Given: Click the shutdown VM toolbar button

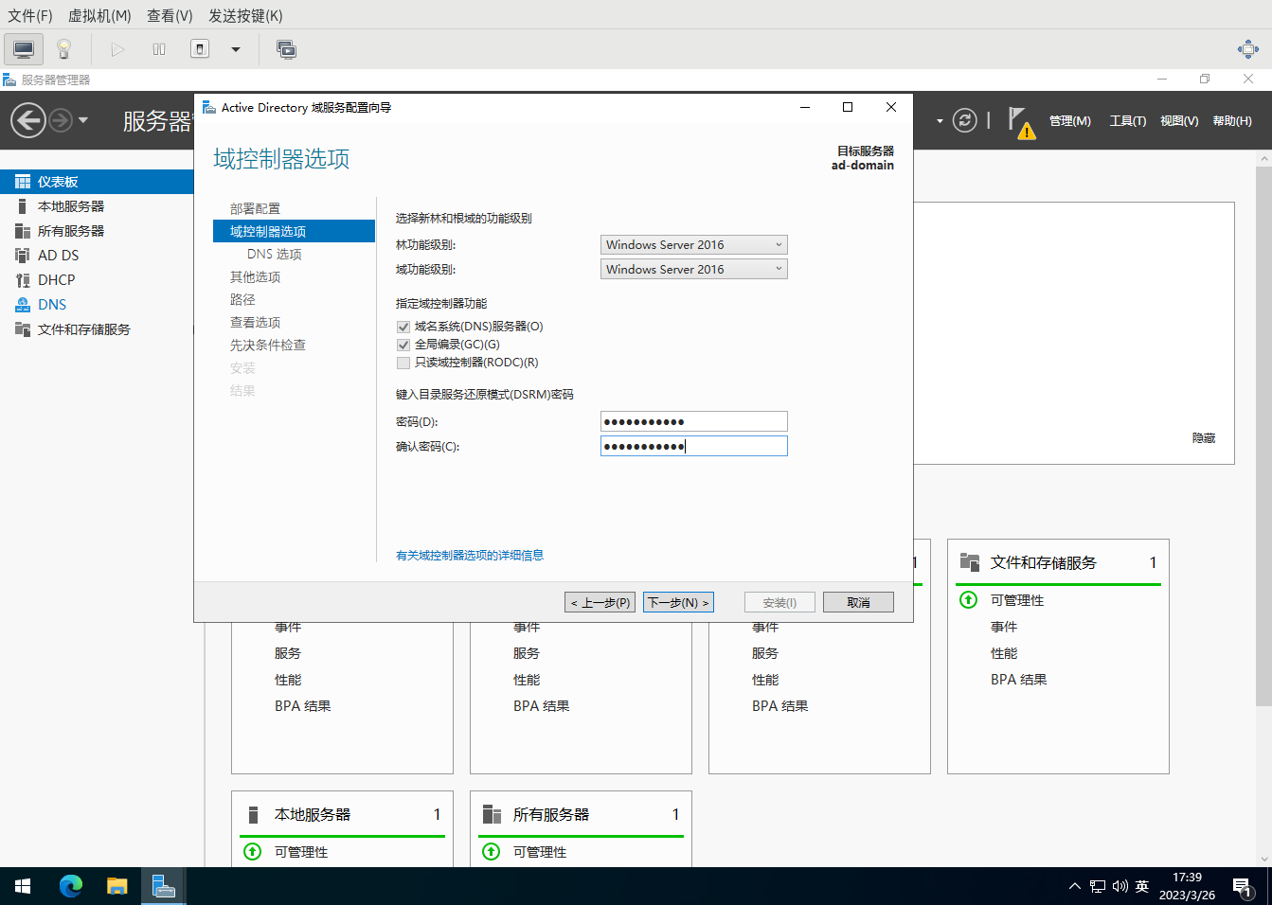Looking at the screenshot, I should pyautogui.click(x=200, y=49).
